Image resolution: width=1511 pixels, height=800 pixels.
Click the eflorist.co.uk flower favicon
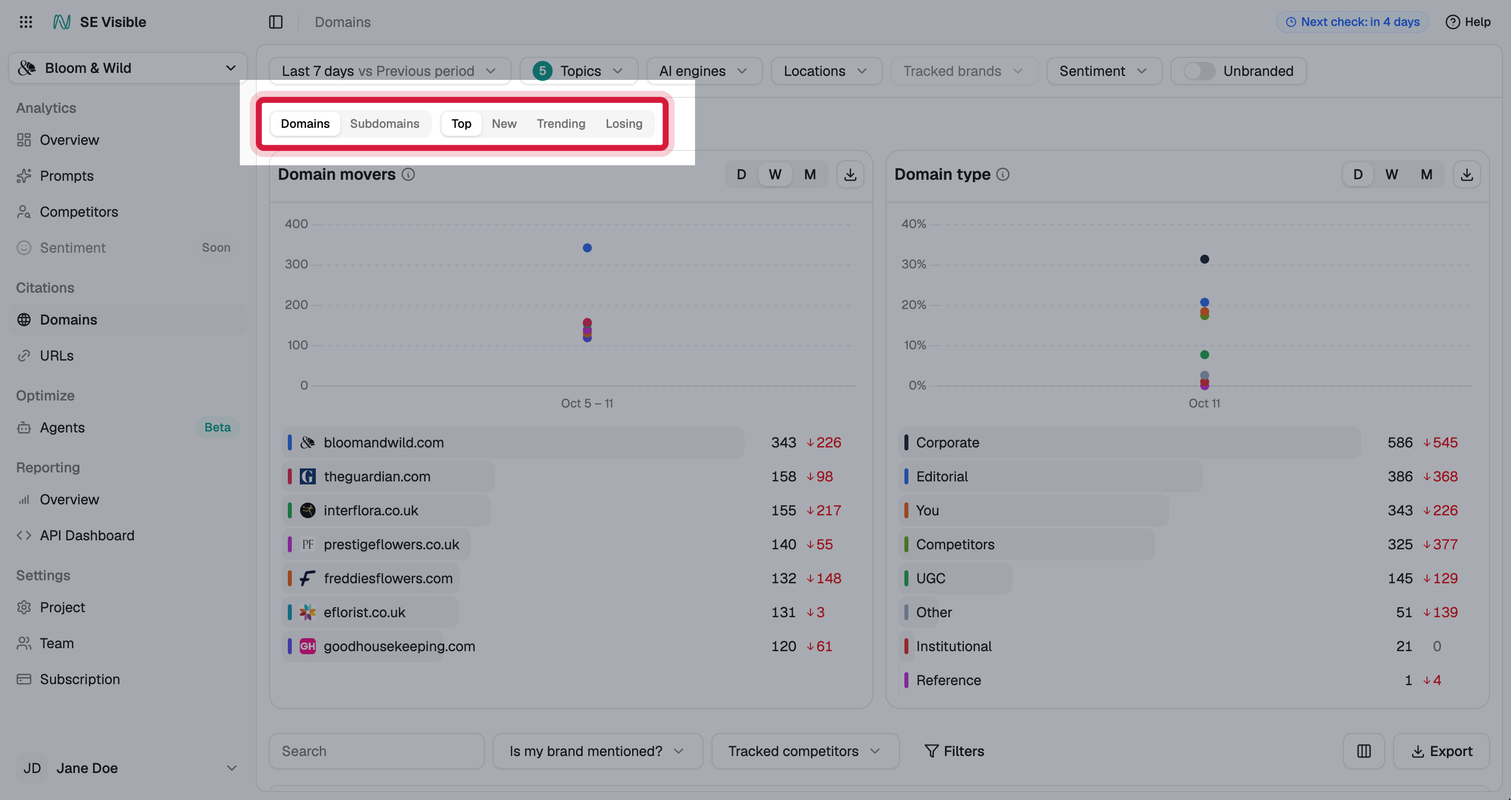tap(307, 612)
